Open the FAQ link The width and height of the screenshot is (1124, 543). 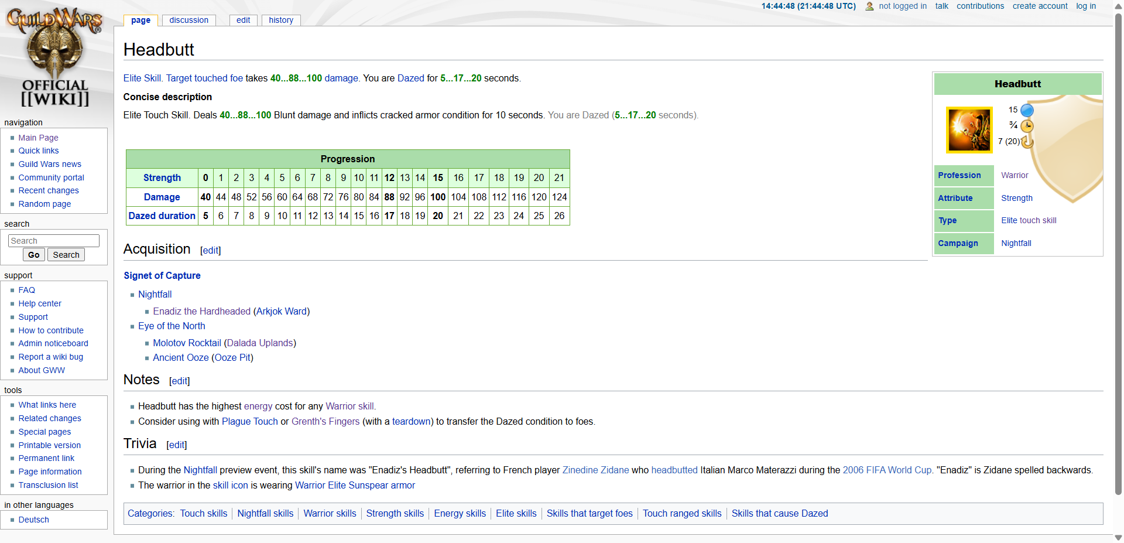click(26, 290)
